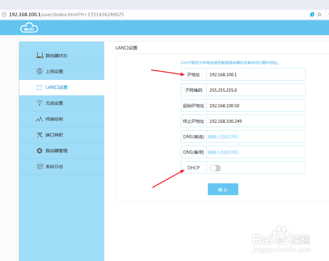Click the port mapping tools icon

(39, 135)
